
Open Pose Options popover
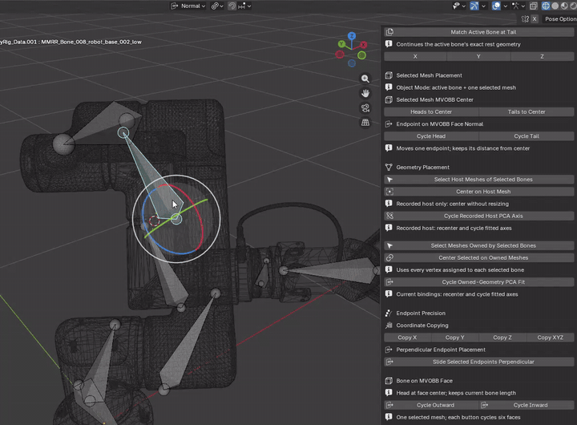click(559, 18)
